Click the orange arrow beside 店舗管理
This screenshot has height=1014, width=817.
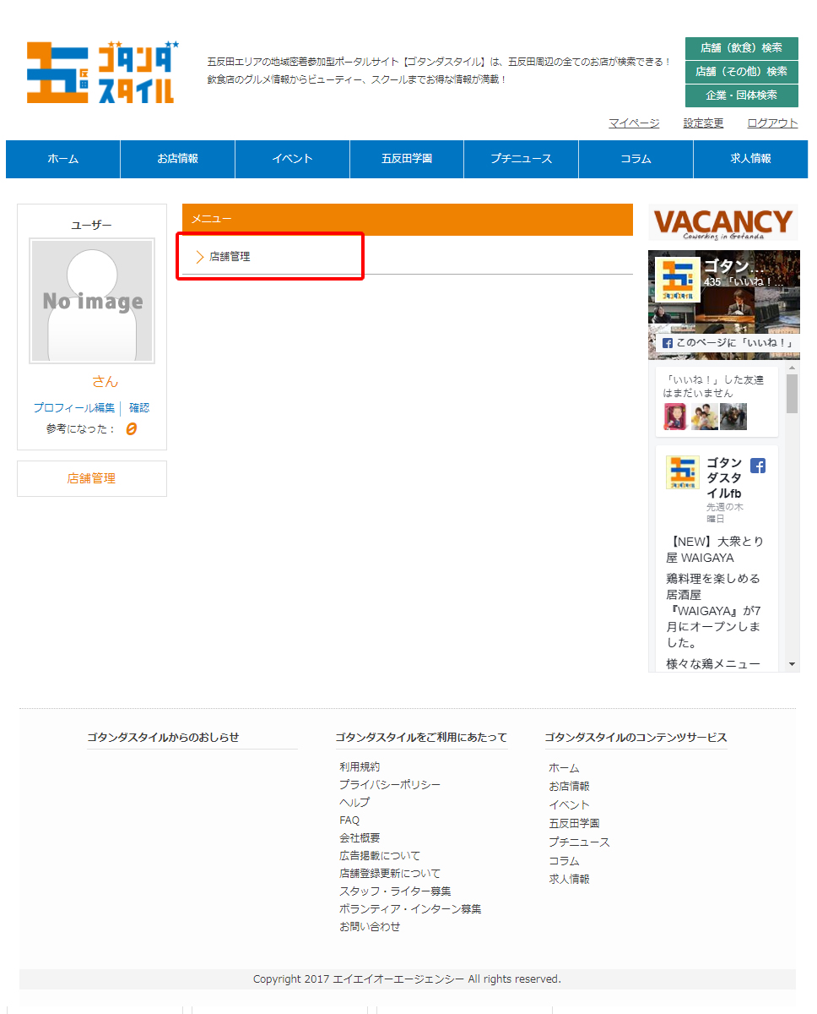[x=200, y=257]
